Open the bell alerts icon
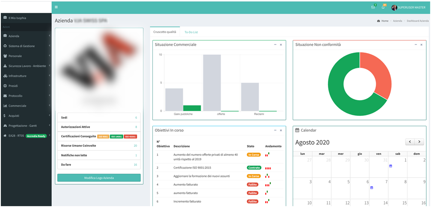Viewport: 431px width, 207px height. click(383, 7)
